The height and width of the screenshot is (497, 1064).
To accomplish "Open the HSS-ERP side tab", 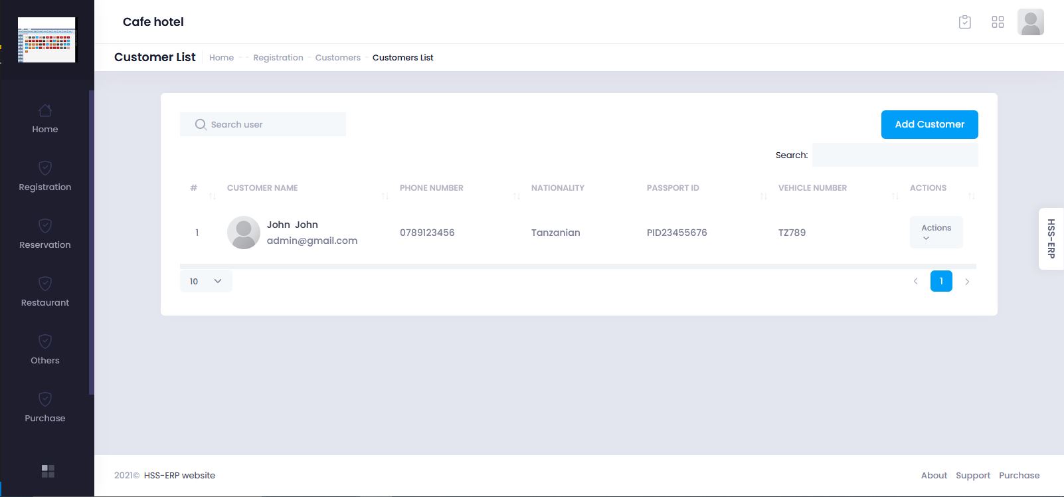I will [1051, 239].
